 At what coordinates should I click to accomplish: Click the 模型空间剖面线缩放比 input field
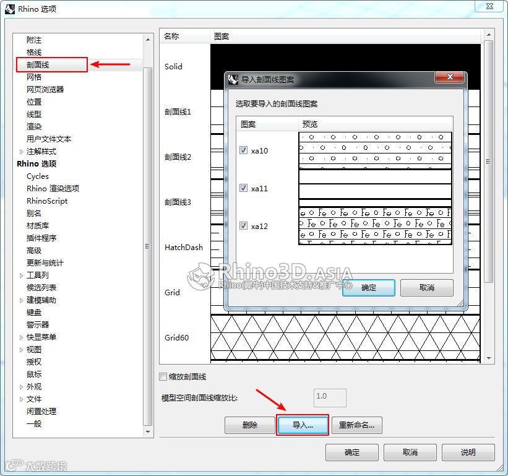[x=330, y=397]
